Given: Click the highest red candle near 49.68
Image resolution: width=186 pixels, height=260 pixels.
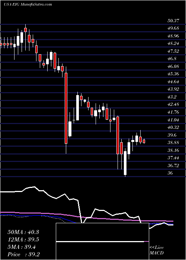Looking at the screenshot, I should pos(25,30).
